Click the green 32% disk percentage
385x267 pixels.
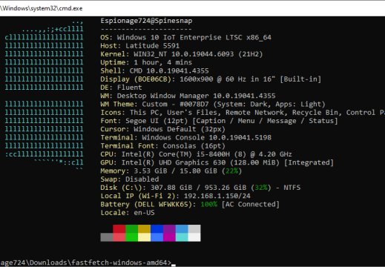[x=261, y=188]
